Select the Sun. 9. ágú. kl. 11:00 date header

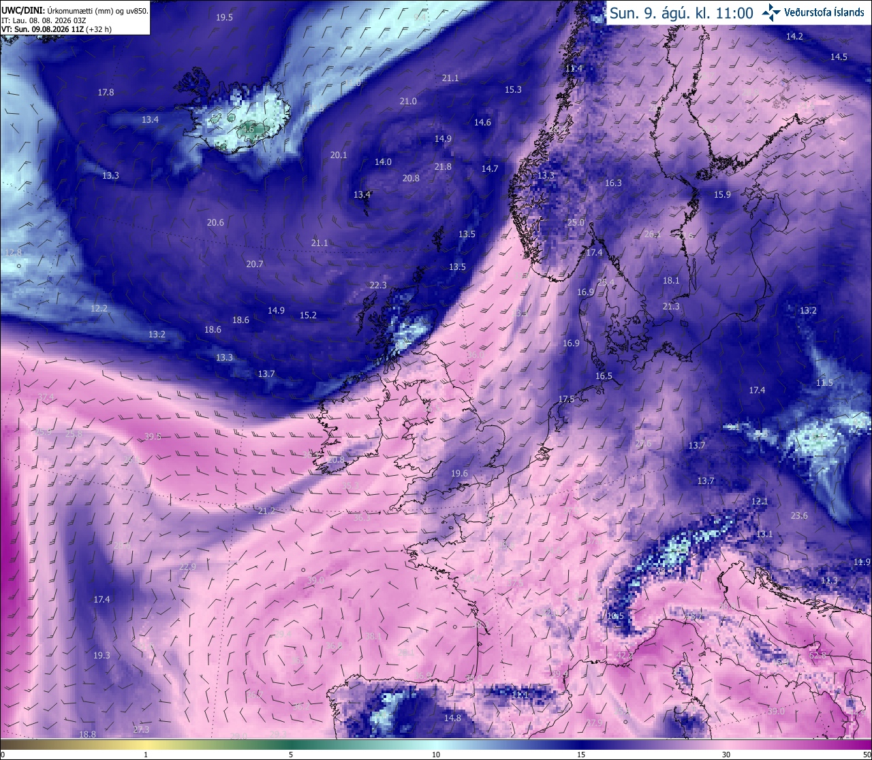(681, 12)
